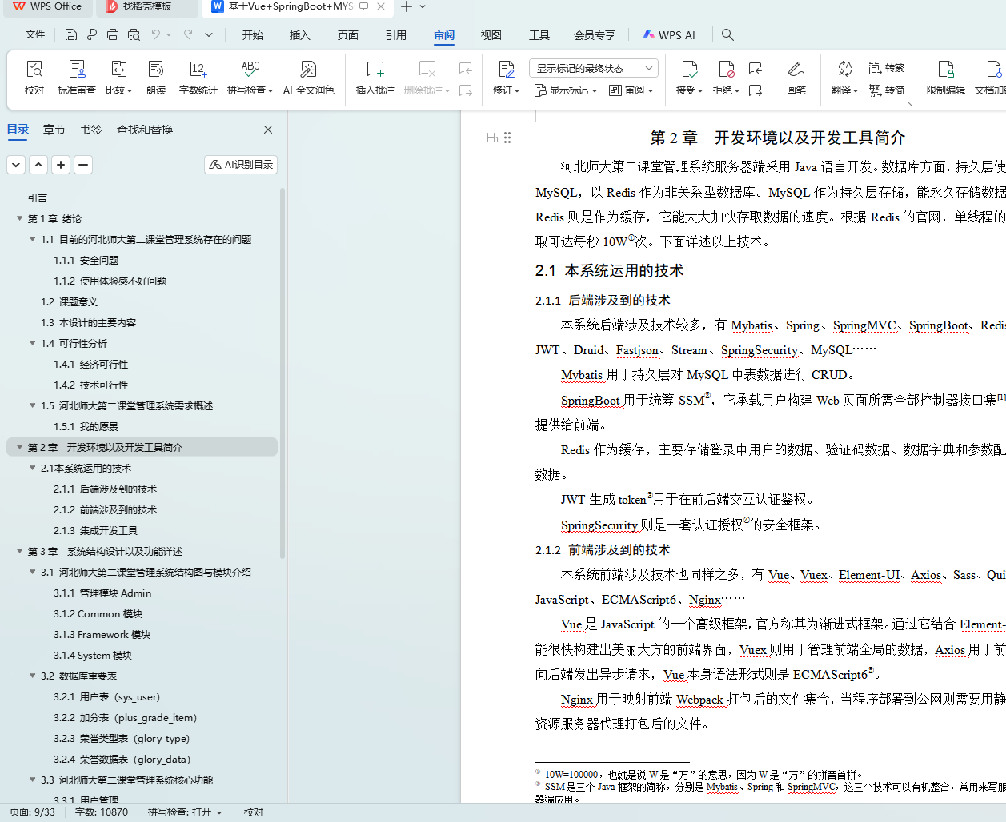Open the 审阅 pane dropdown in ribbon
The height and width of the screenshot is (822, 1006).
pyautogui.click(x=631, y=90)
